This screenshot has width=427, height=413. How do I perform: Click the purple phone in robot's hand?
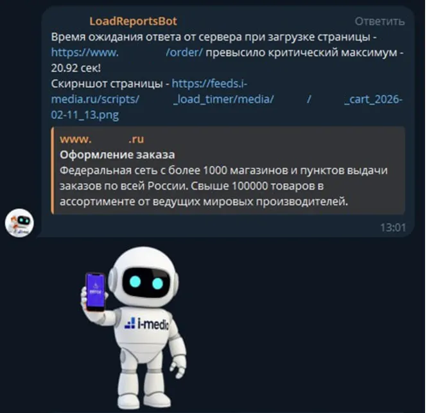click(96, 292)
